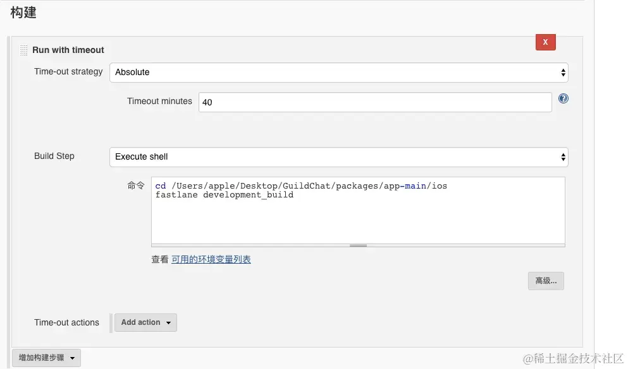Click the Run with timeout title
Screen dimensions: 628x369
pos(68,50)
